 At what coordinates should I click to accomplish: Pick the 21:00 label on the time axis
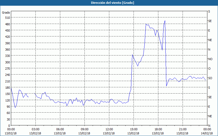[183, 129]
